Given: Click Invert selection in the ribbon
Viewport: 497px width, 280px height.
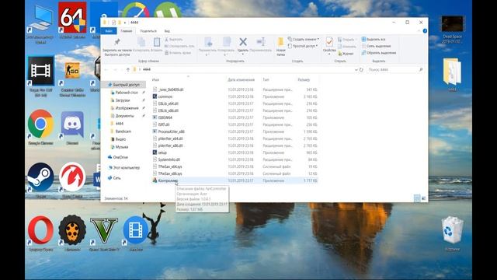Looking at the screenshot, I should [379, 53].
